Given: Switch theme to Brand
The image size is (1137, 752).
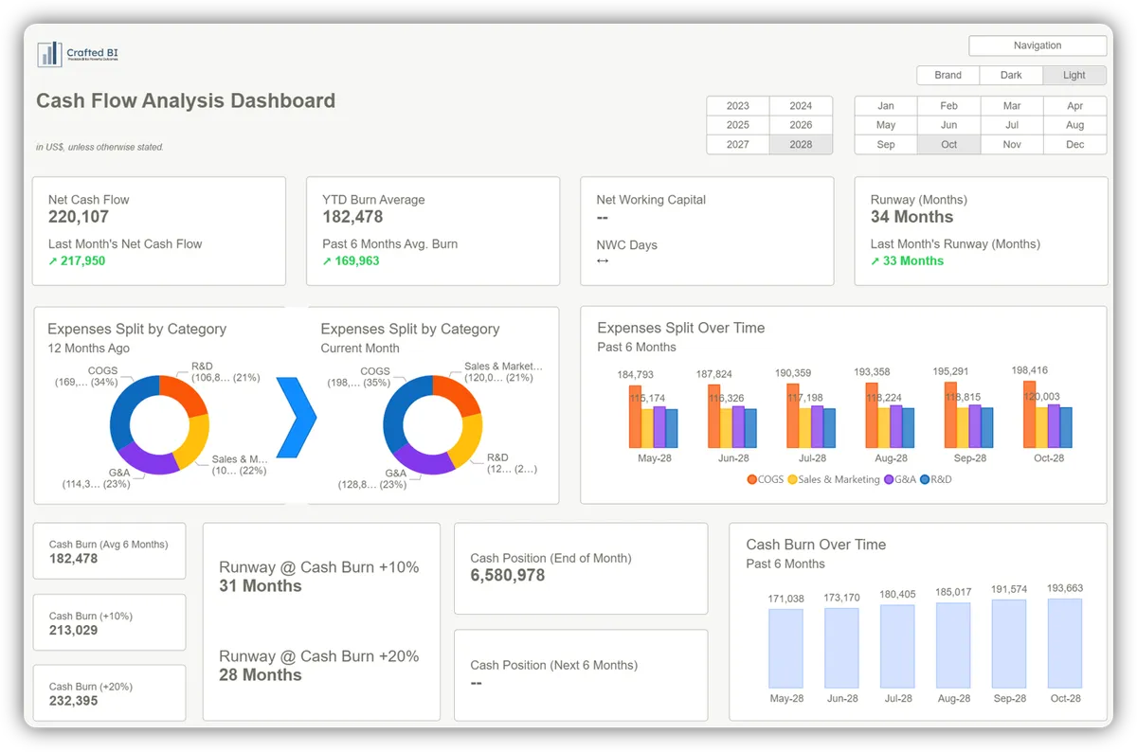Looking at the screenshot, I should (x=948, y=75).
